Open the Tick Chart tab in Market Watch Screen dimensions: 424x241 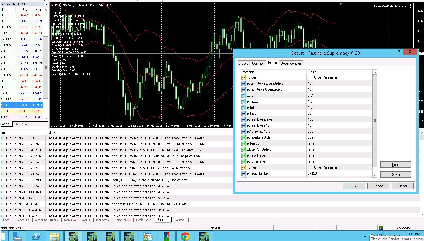pos(23,124)
